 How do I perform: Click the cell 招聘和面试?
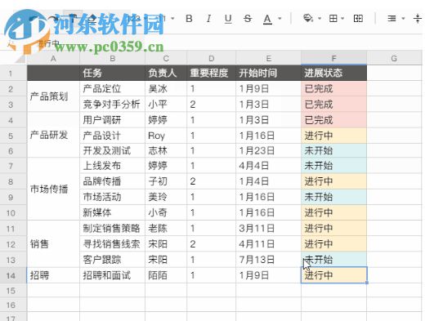[x=112, y=275]
